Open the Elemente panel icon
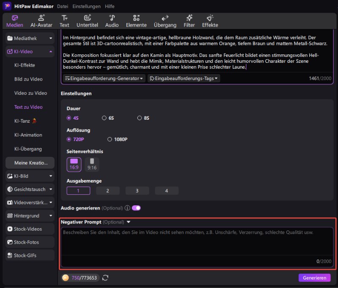The height and width of the screenshot is (288, 338). point(136,21)
